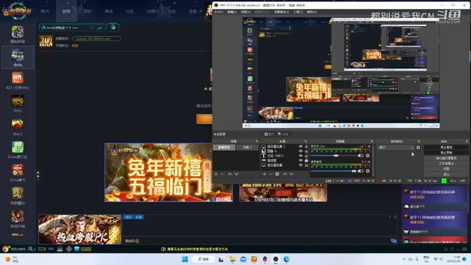Switch to 场景 2 in the scenes list

click(247, 147)
